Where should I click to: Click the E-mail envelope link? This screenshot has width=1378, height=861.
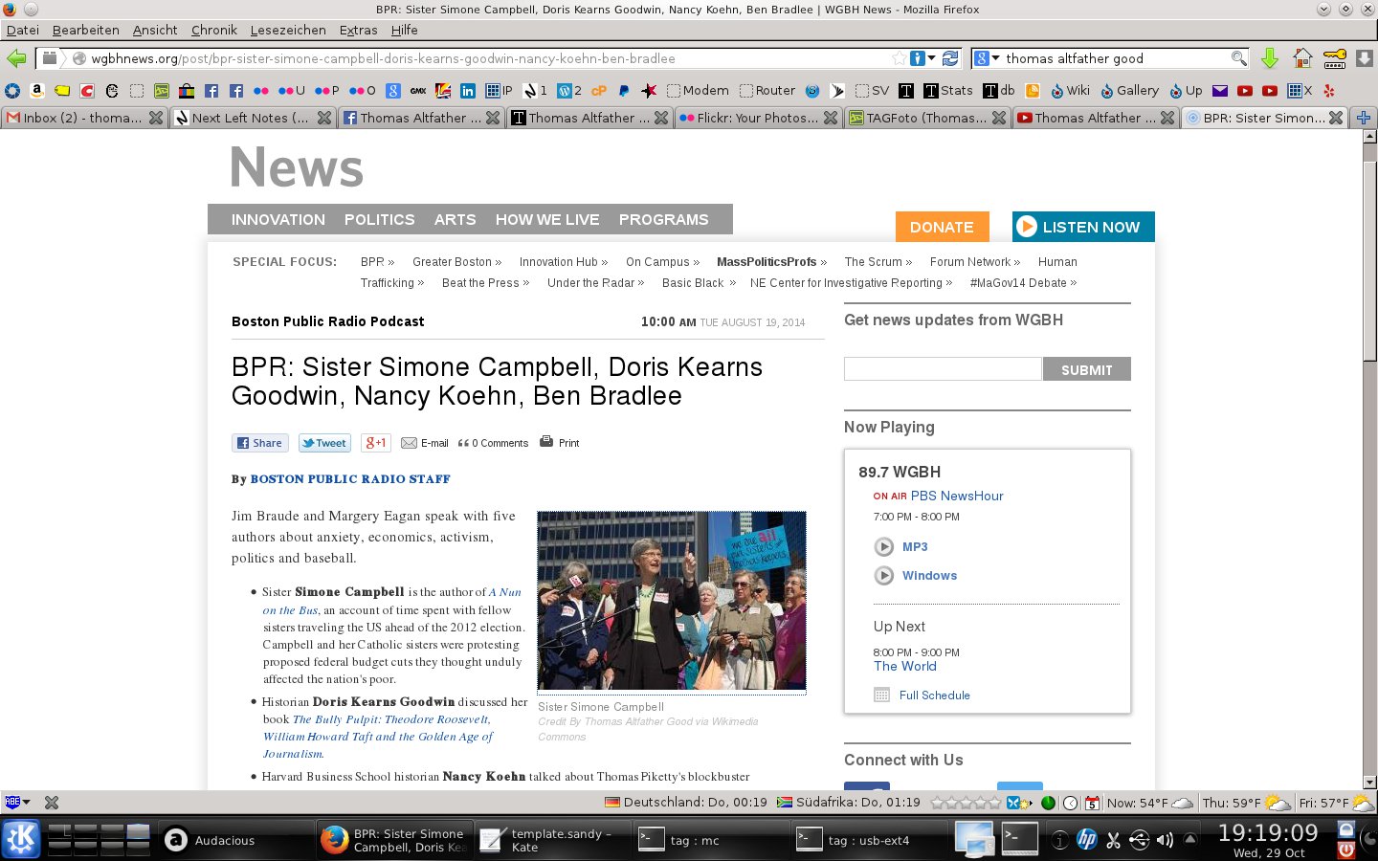pos(425,443)
